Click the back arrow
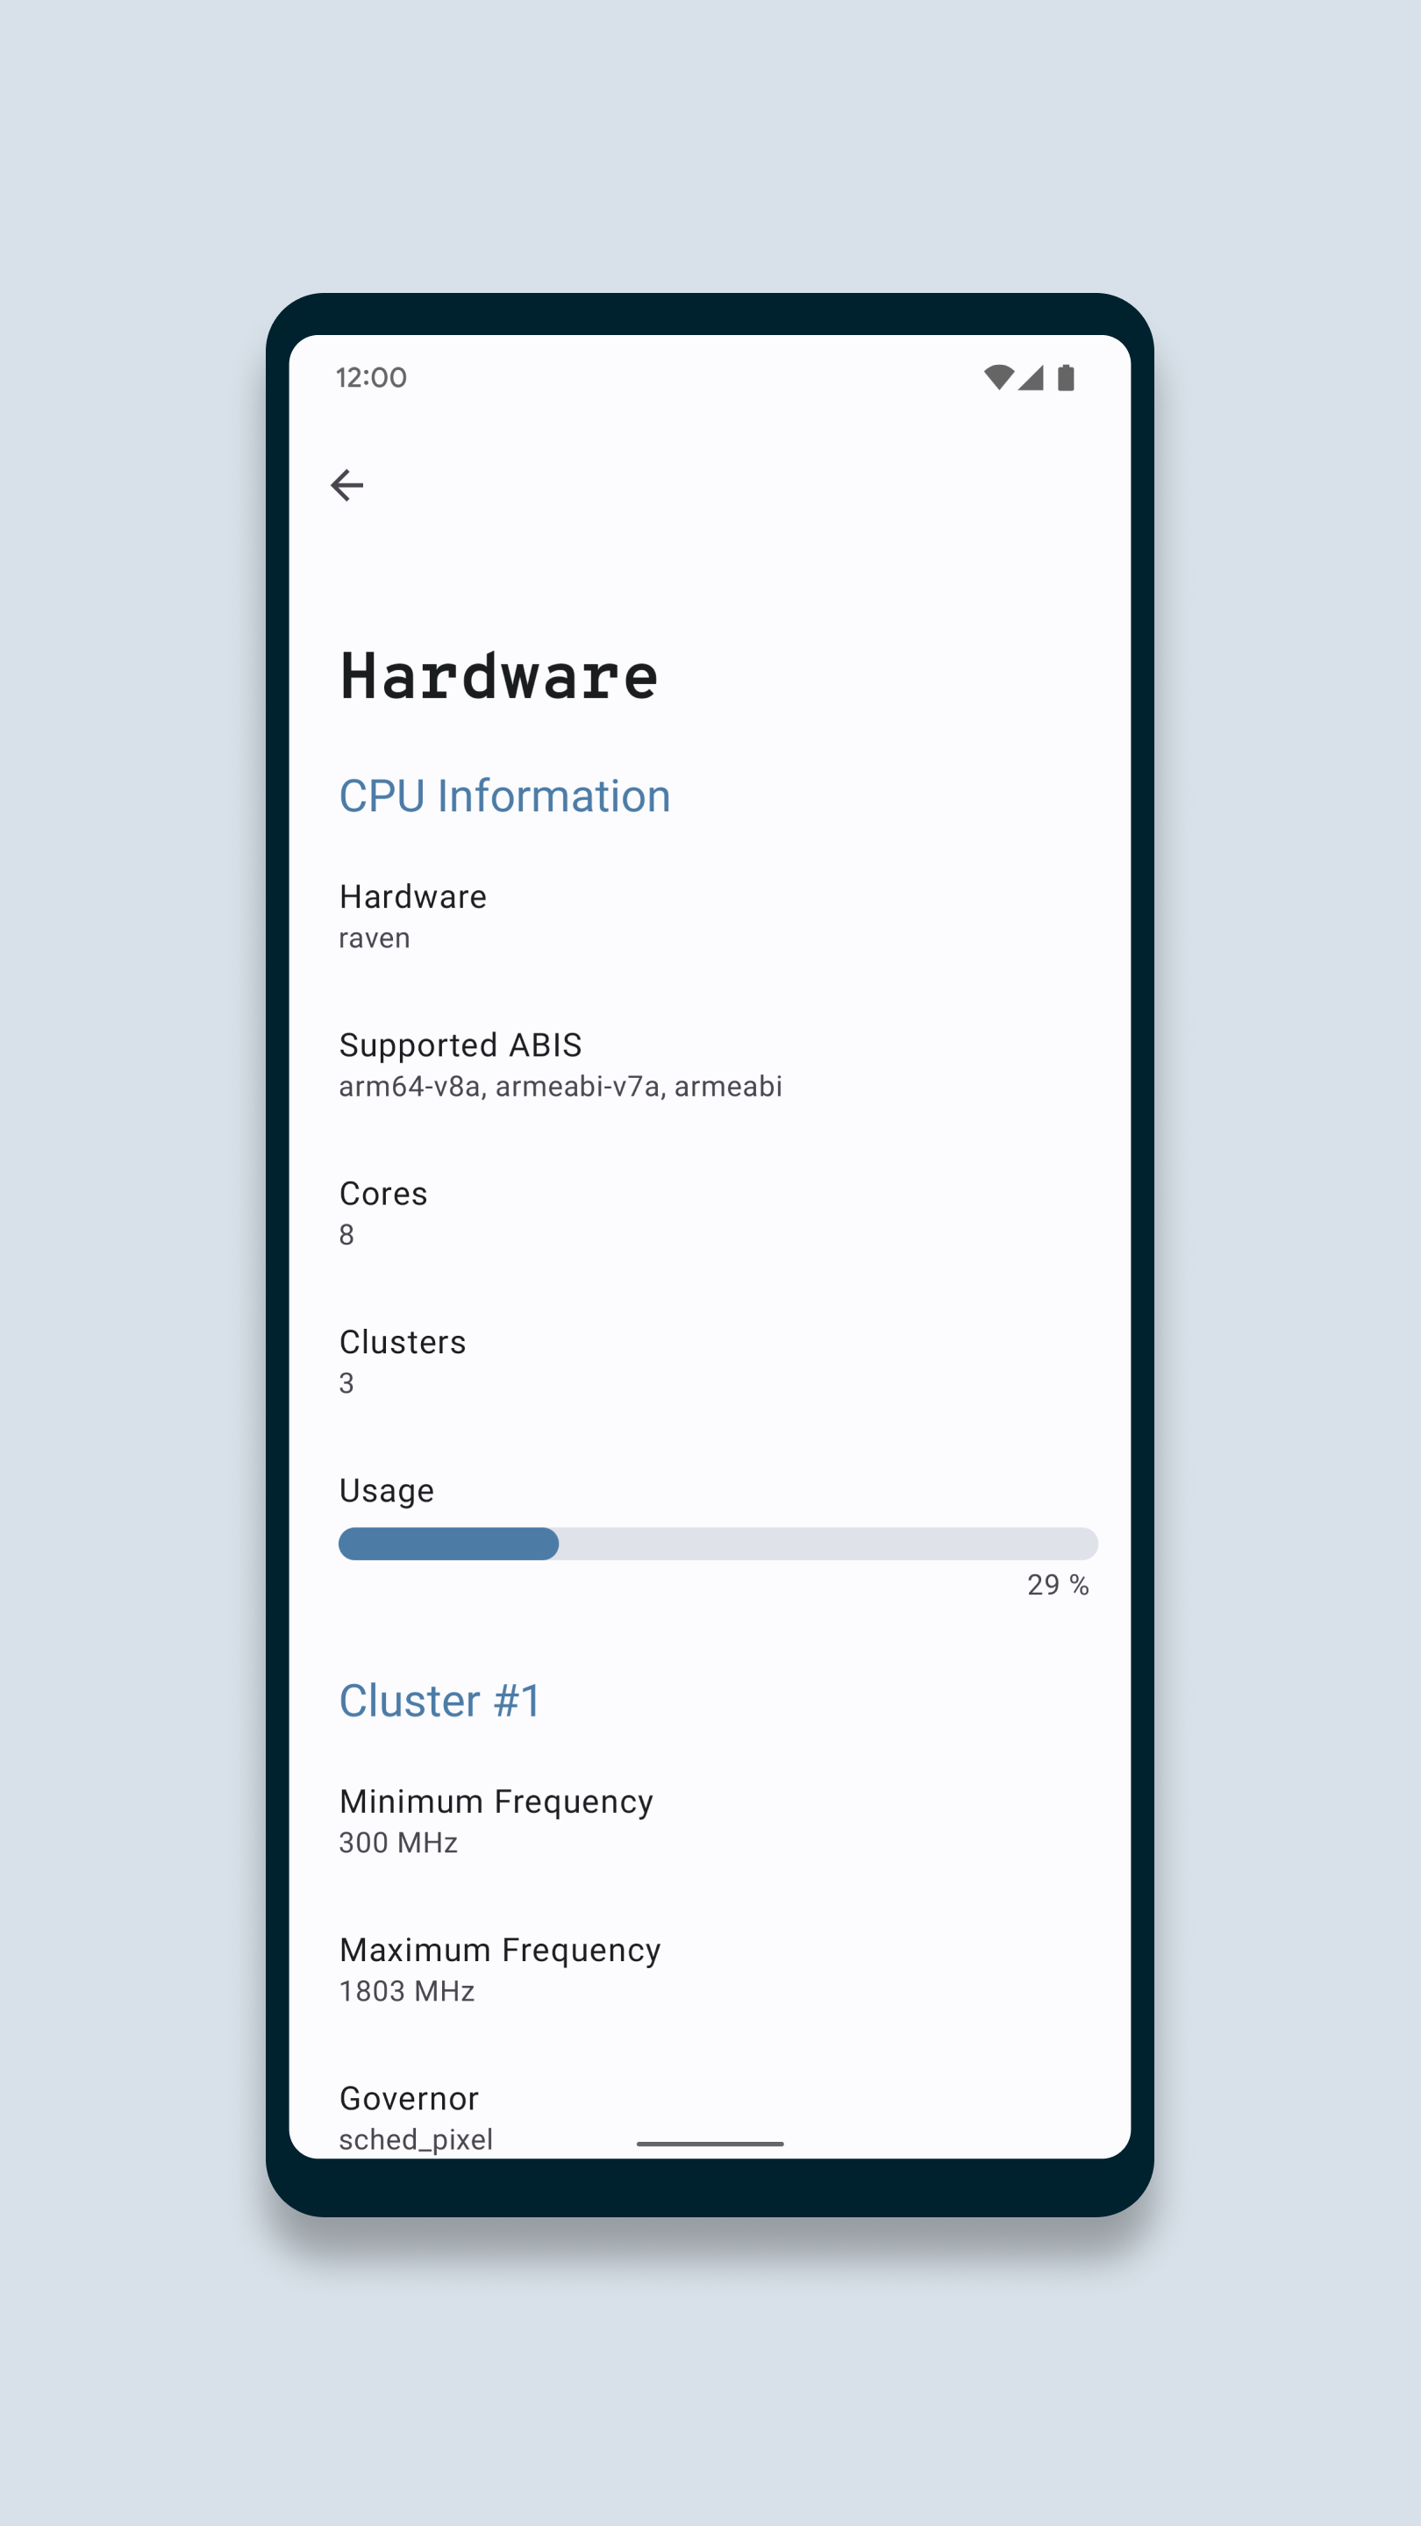 tap(348, 483)
